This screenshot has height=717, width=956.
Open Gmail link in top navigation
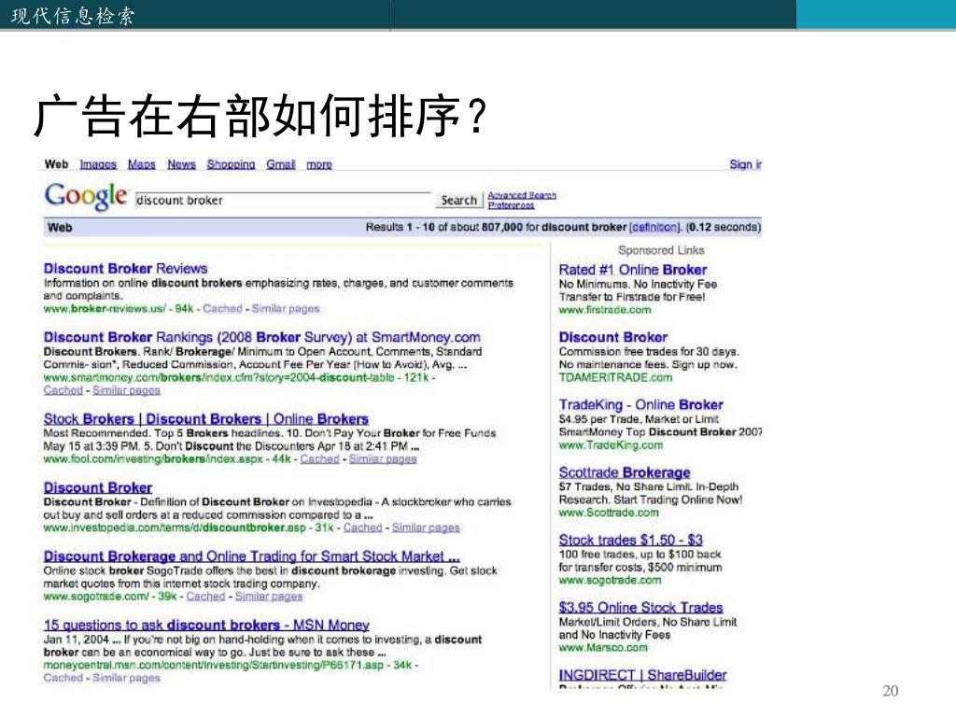pyautogui.click(x=280, y=164)
